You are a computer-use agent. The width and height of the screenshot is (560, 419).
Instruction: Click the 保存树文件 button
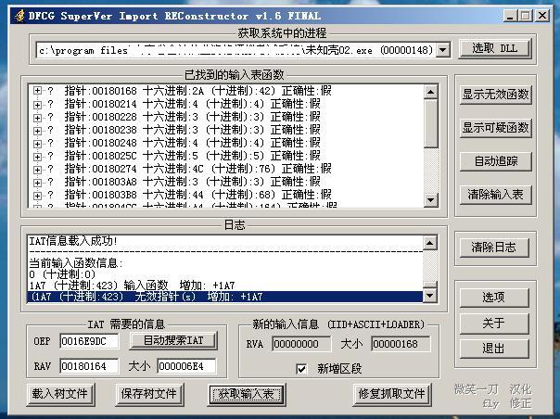coord(149,394)
